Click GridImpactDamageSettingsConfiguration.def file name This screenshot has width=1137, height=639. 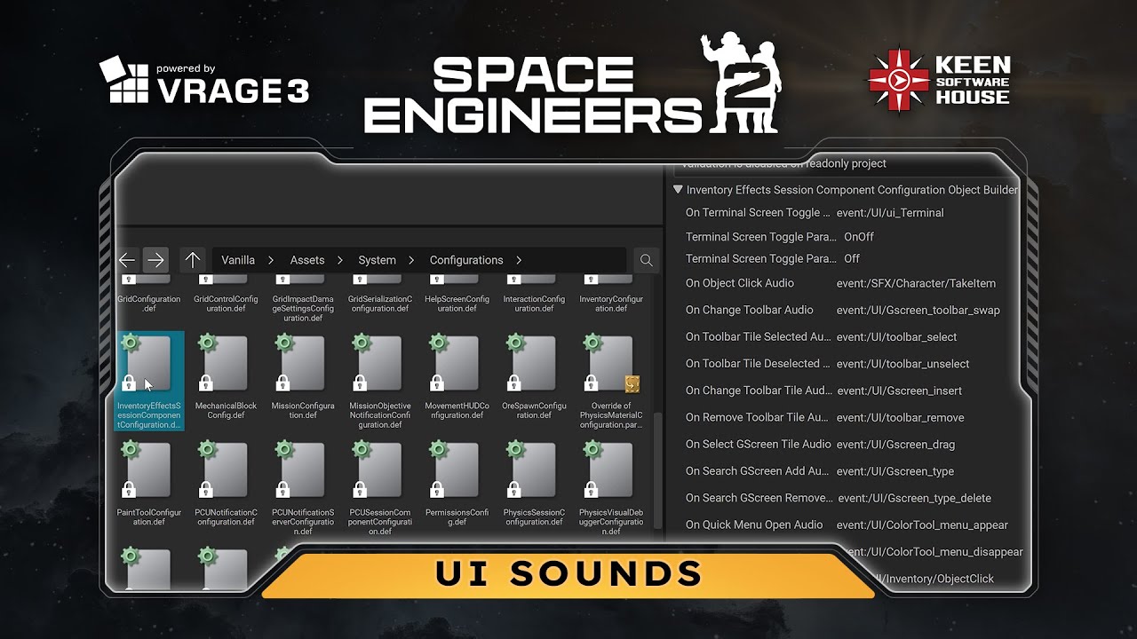303,309
